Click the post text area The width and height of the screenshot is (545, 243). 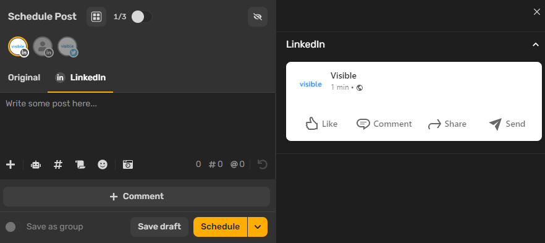pos(137,124)
